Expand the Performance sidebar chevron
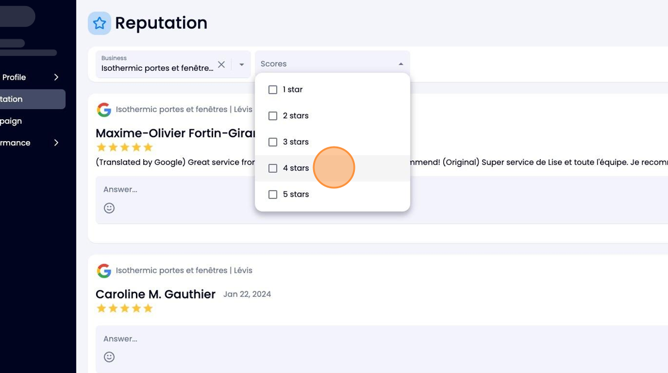The image size is (668, 373). click(x=56, y=142)
